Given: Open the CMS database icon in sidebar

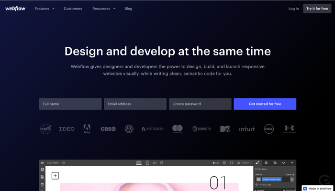Looking at the screenshot, I should [42, 185].
